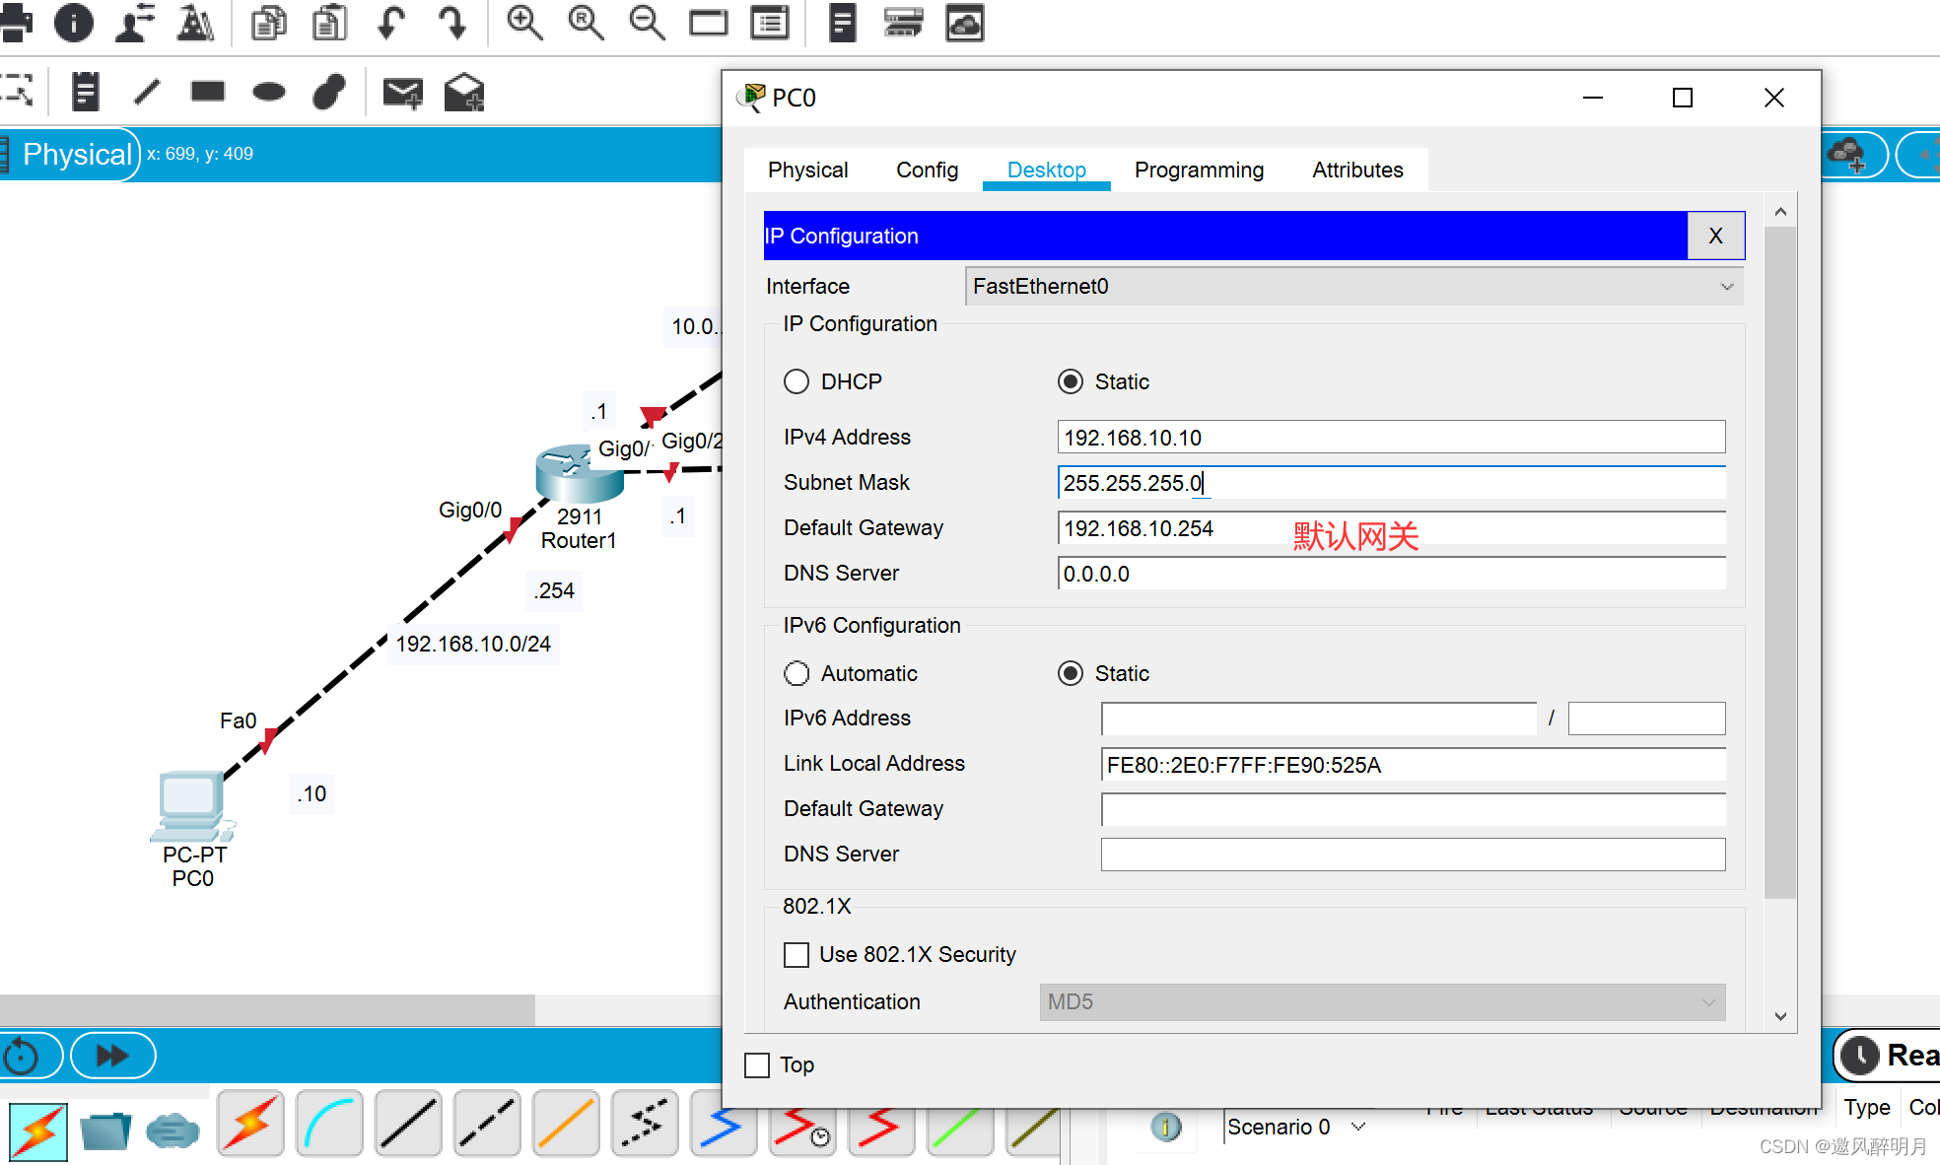The height and width of the screenshot is (1165, 1940).
Task: Click the zoom in magnifier icon
Action: click(x=524, y=22)
